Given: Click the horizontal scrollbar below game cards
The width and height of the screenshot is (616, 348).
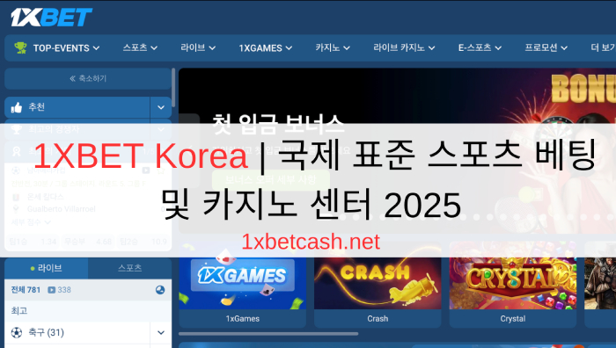Looking at the screenshot, I should 268,334.
